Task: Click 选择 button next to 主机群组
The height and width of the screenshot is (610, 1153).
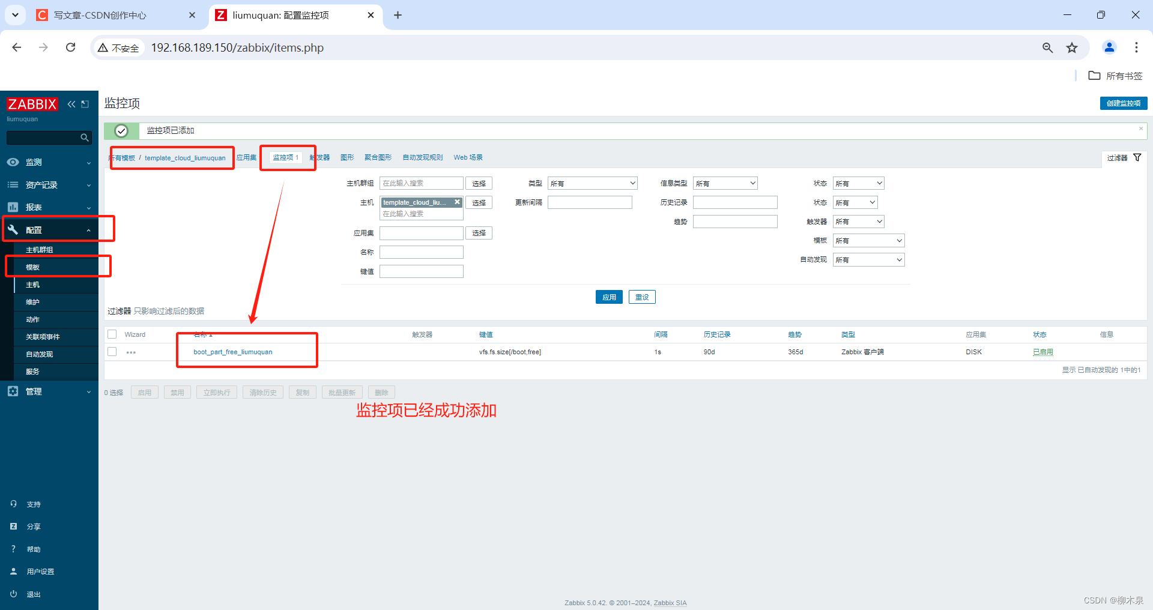Action: pyautogui.click(x=479, y=184)
